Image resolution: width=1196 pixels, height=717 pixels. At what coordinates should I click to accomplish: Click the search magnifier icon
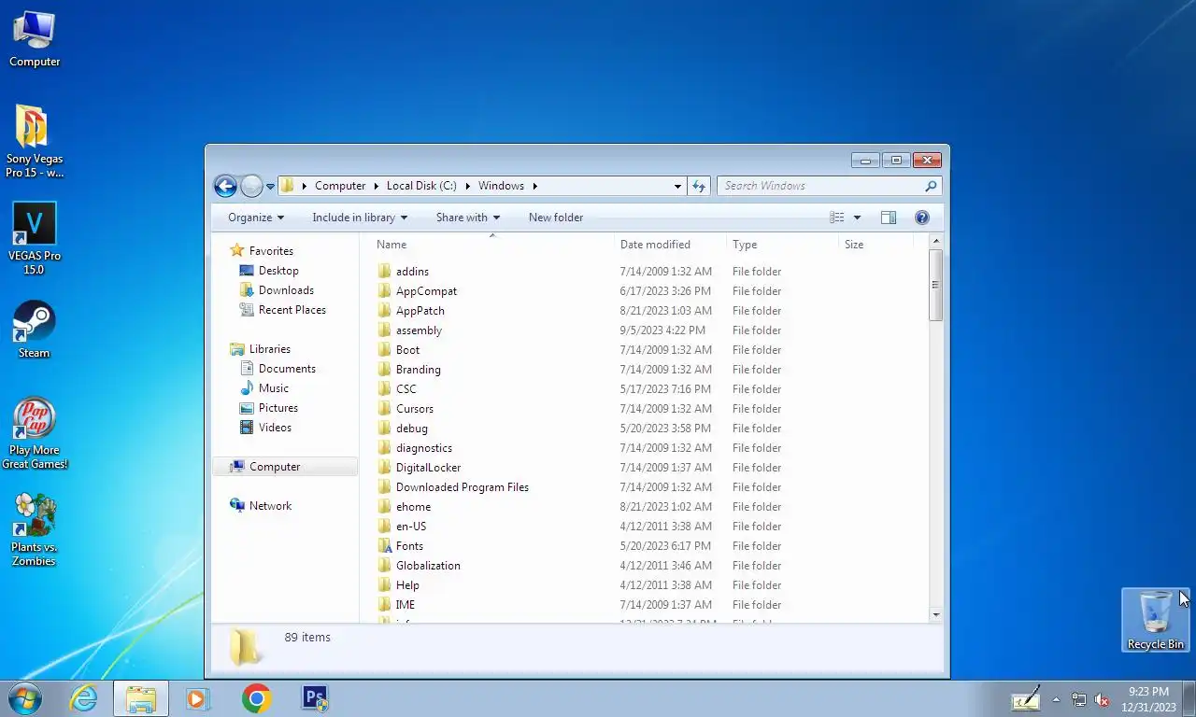pyautogui.click(x=931, y=186)
